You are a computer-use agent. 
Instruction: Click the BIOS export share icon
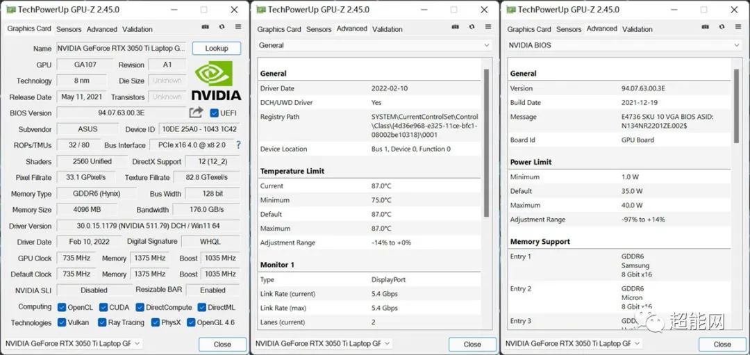pyautogui.click(x=196, y=113)
